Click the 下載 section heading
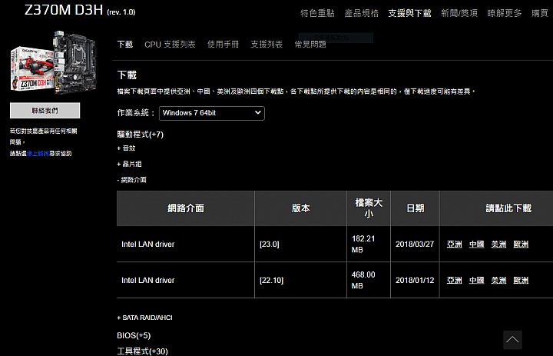The width and height of the screenshot is (553, 356). 127,75
